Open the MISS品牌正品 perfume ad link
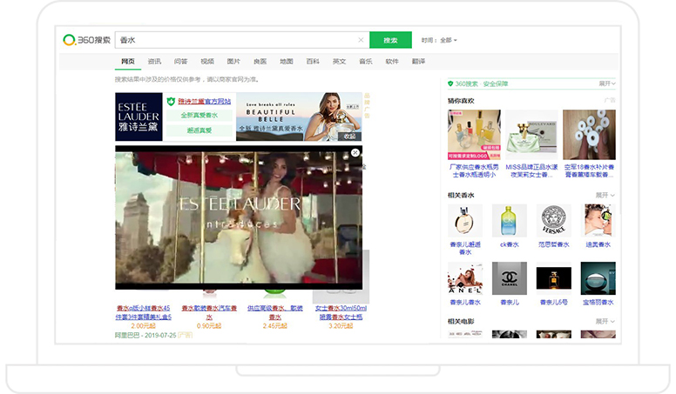The width and height of the screenshot is (676, 394). coord(531,170)
